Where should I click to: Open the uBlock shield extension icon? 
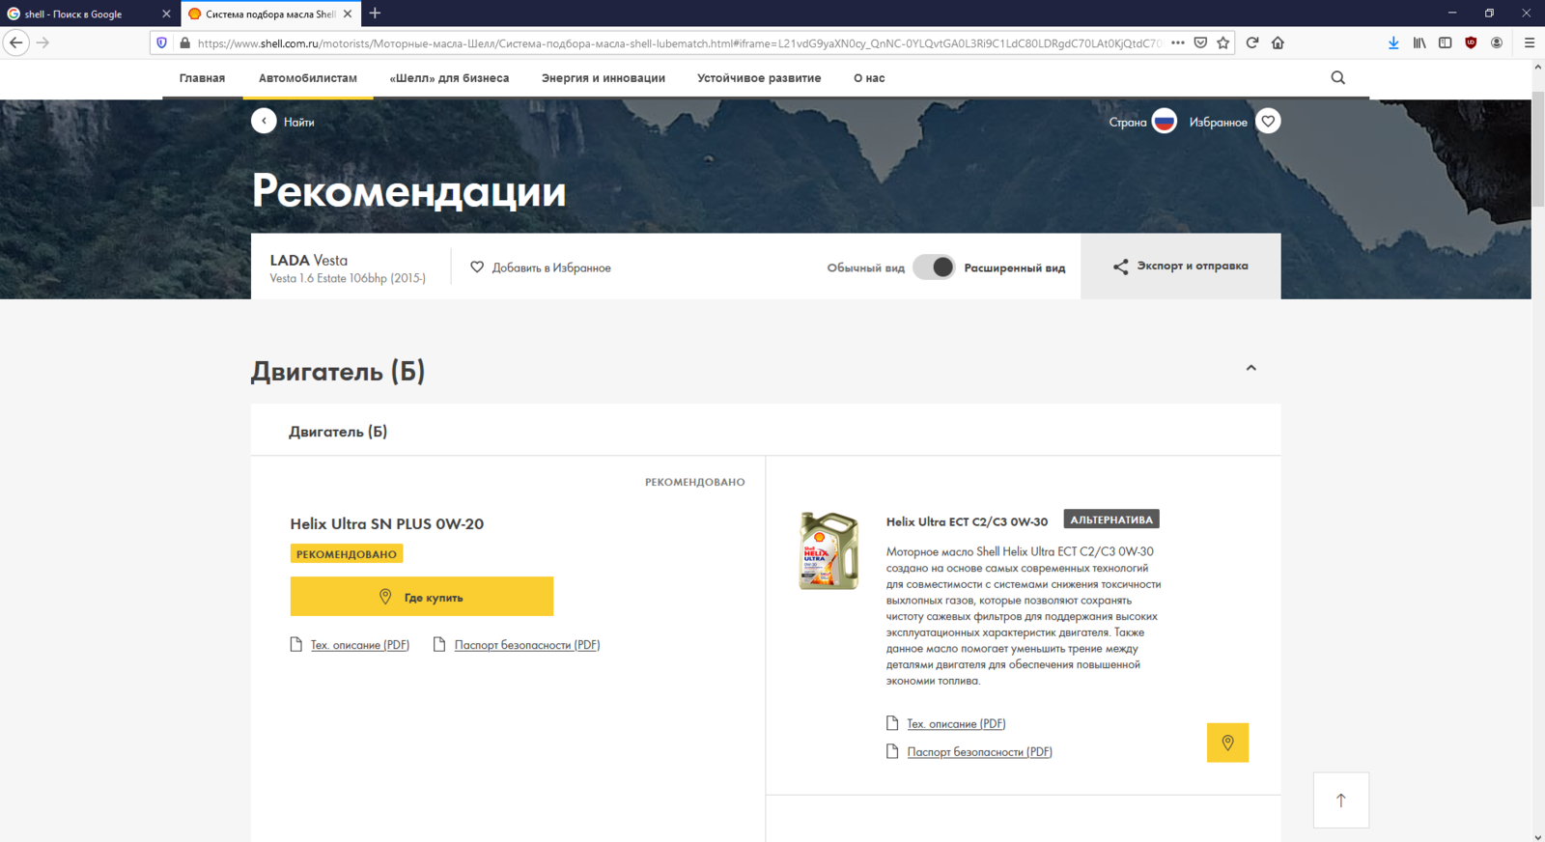(x=1471, y=42)
